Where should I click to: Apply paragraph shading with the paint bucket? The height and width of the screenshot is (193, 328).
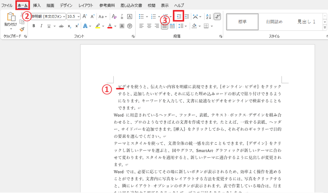[194, 26]
